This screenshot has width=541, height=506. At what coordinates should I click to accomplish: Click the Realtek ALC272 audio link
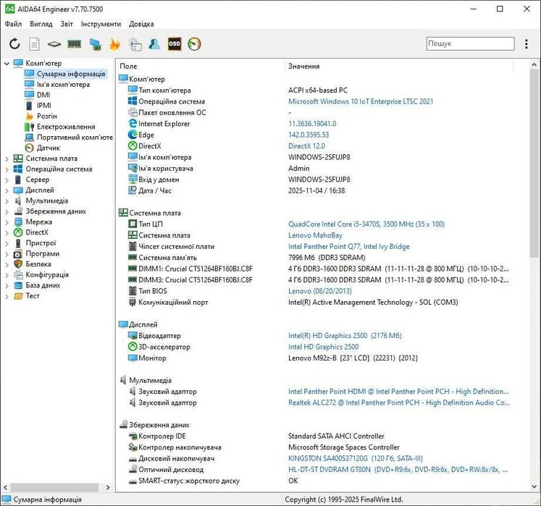pyautogui.click(x=399, y=402)
